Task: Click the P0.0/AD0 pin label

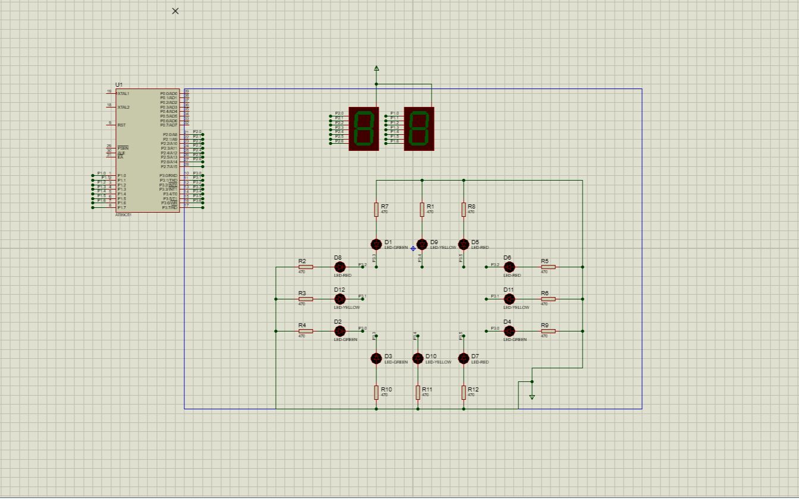Action: tap(169, 93)
